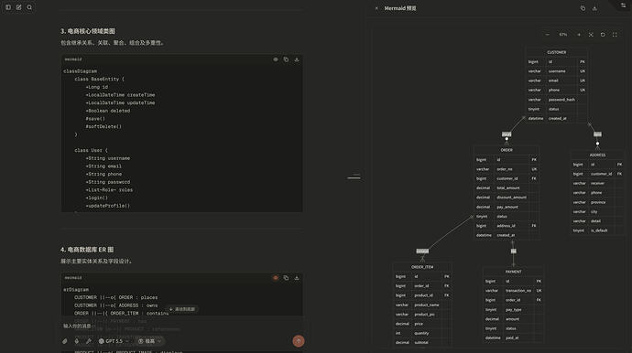Click 'is_default' in ADDRESS table
632x353 pixels.
click(599, 230)
